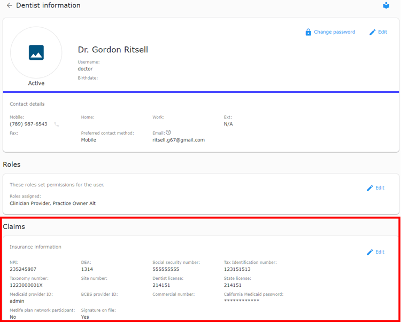Click the Claims section heading

point(14,226)
